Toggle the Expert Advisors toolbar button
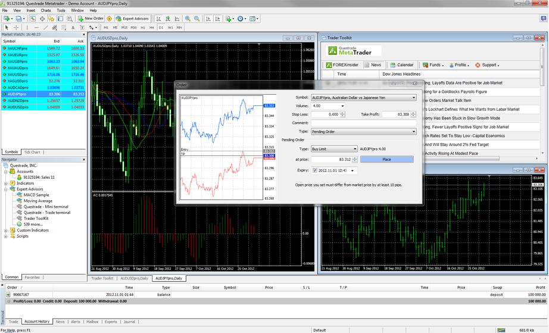 pos(132,18)
